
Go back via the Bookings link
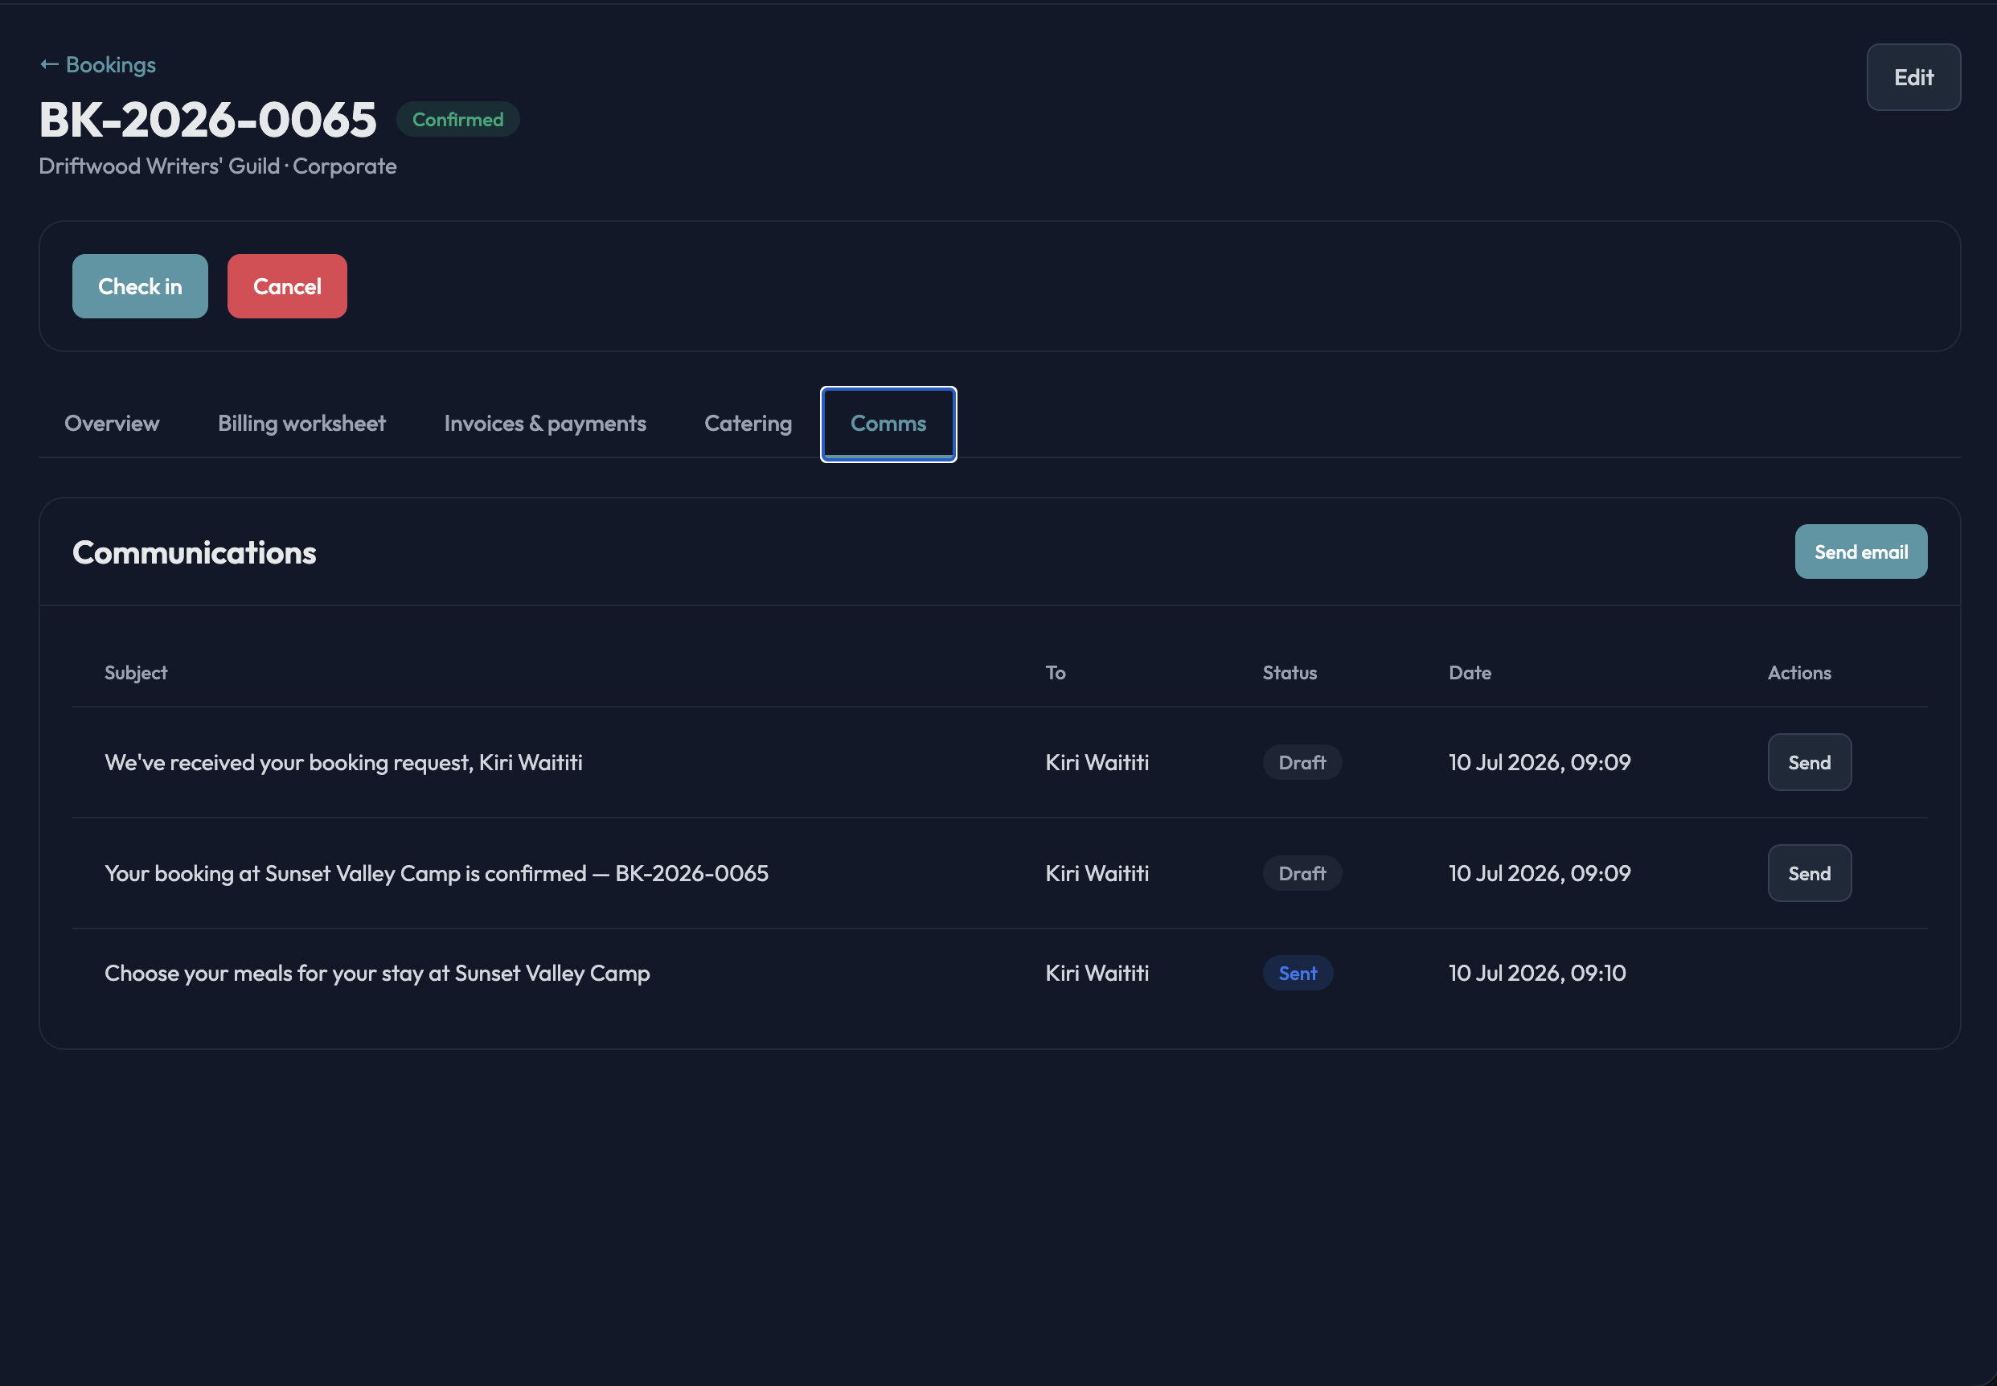click(97, 65)
